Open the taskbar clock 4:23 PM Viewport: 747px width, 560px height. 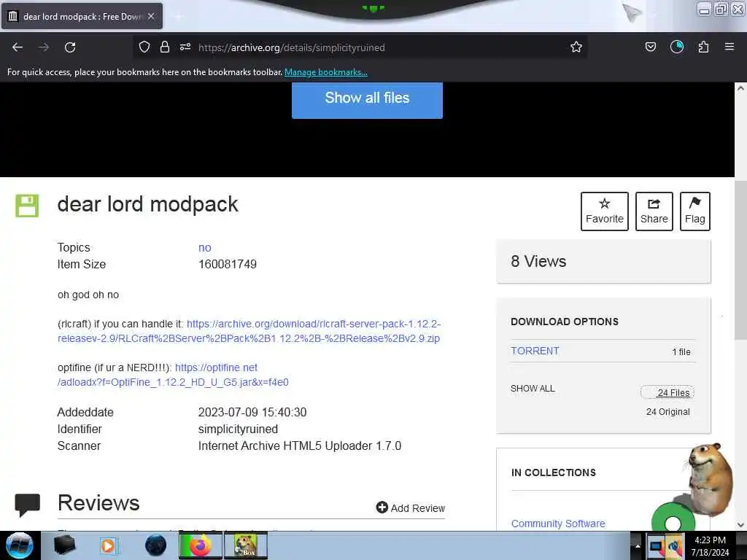click(x=710, y=546)
